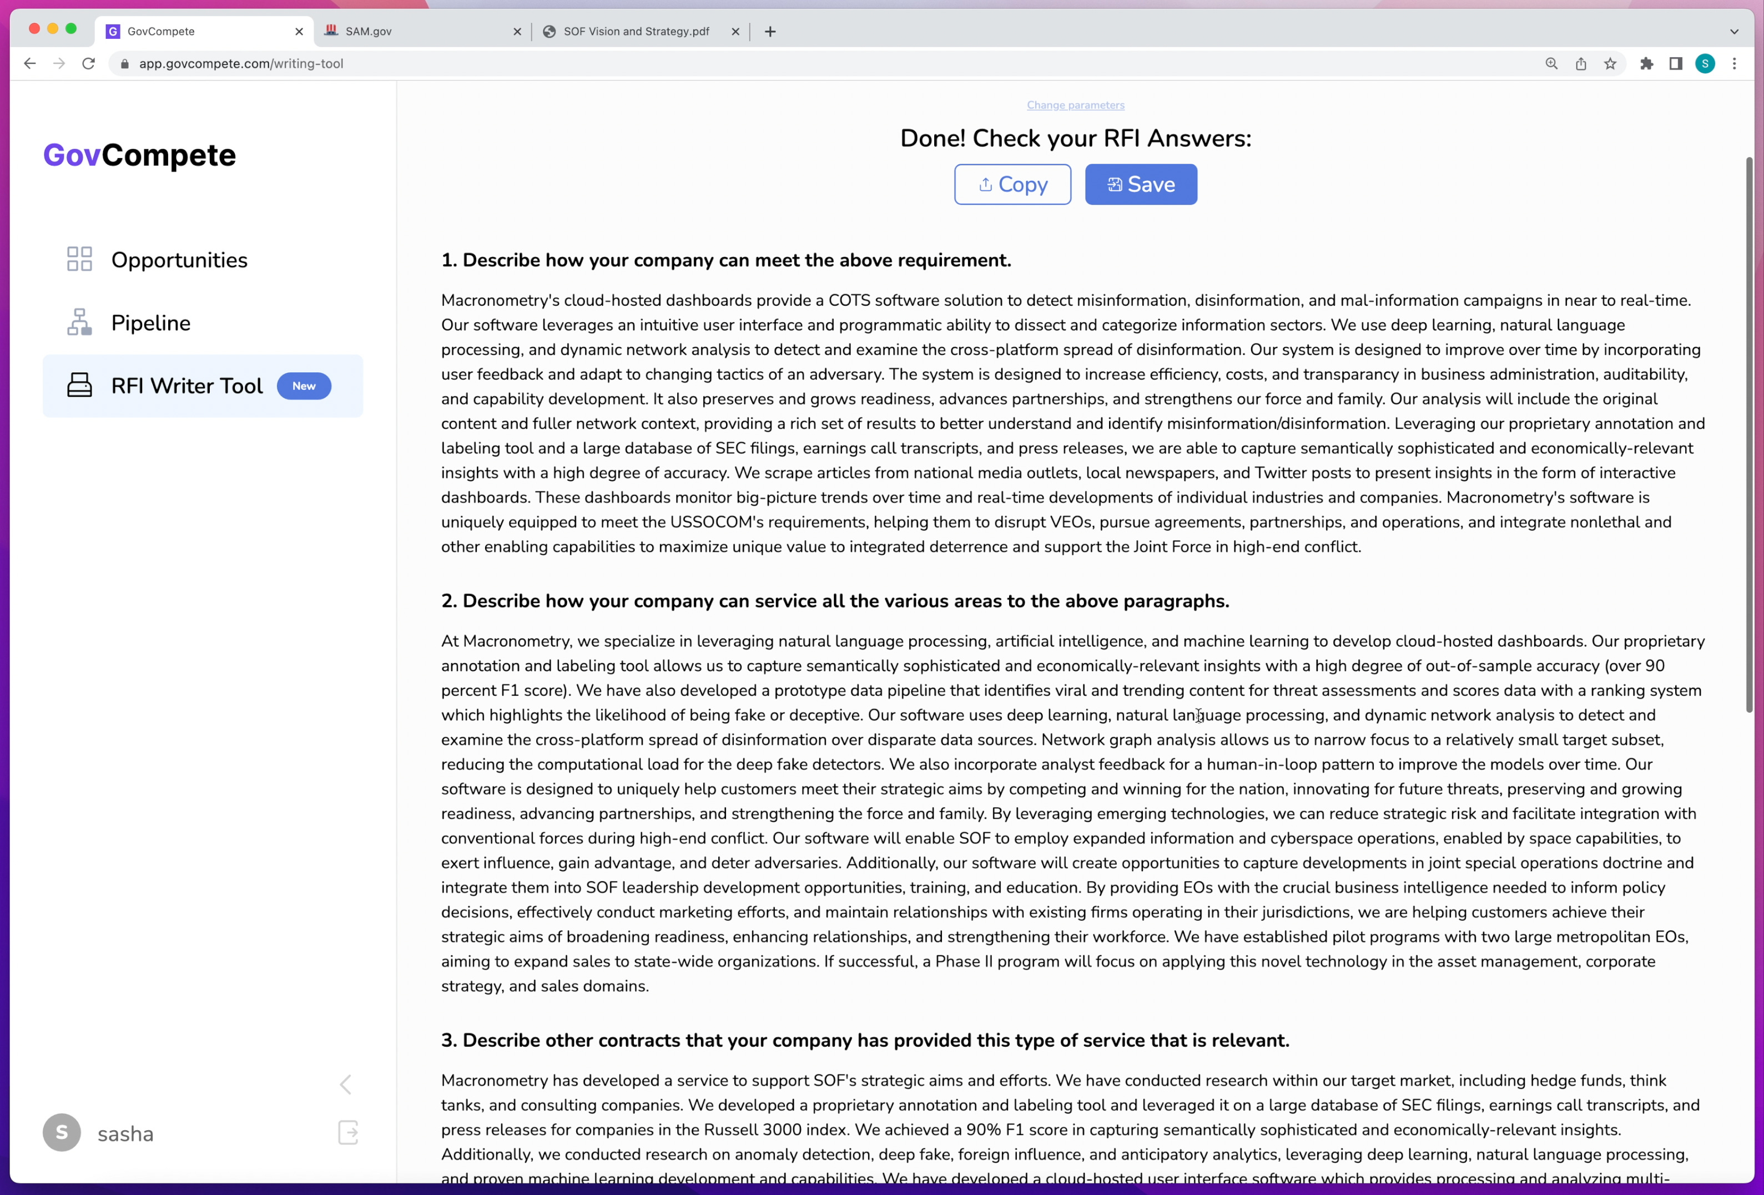Click the address bar URL field
The width and height of the screenshot is (1764, 1195).
[x=828, y=64]
